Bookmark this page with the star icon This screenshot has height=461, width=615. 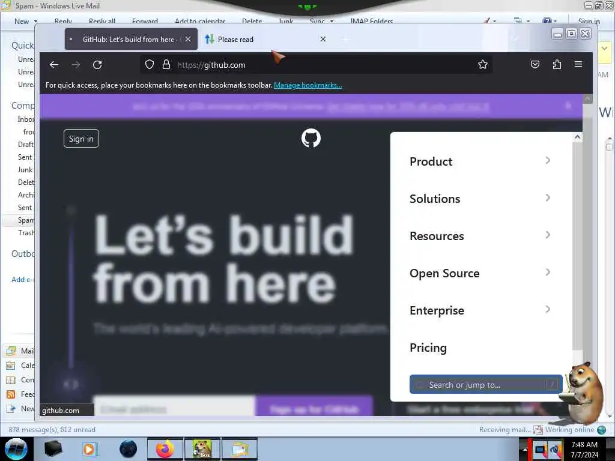[x=483, y=64]
